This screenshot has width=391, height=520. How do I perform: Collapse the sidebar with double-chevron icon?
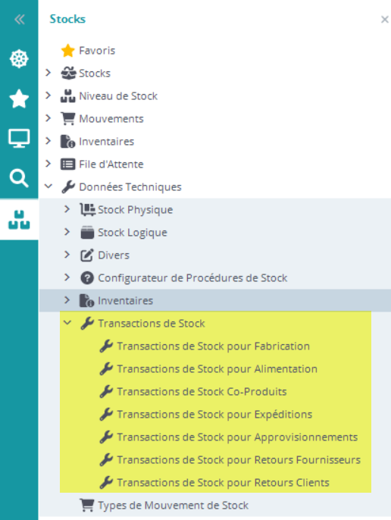(19, 20)
